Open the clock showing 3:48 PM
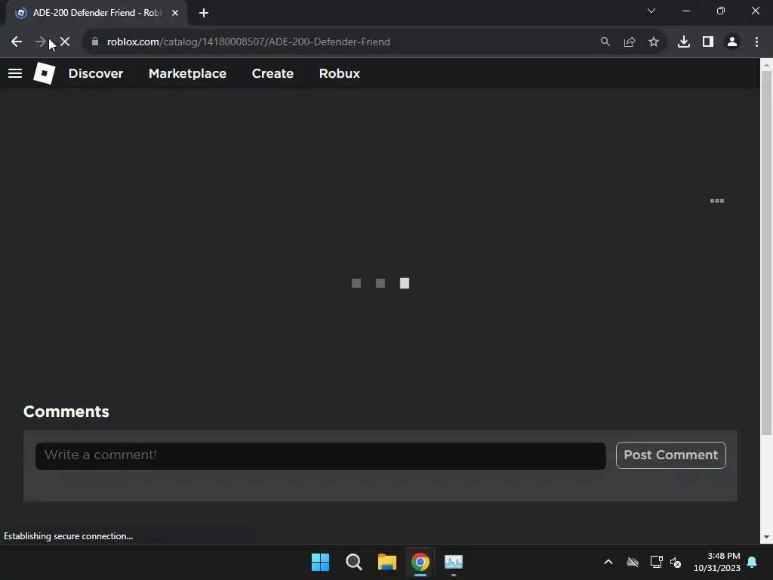773x580 pixels. click(717, 562)
